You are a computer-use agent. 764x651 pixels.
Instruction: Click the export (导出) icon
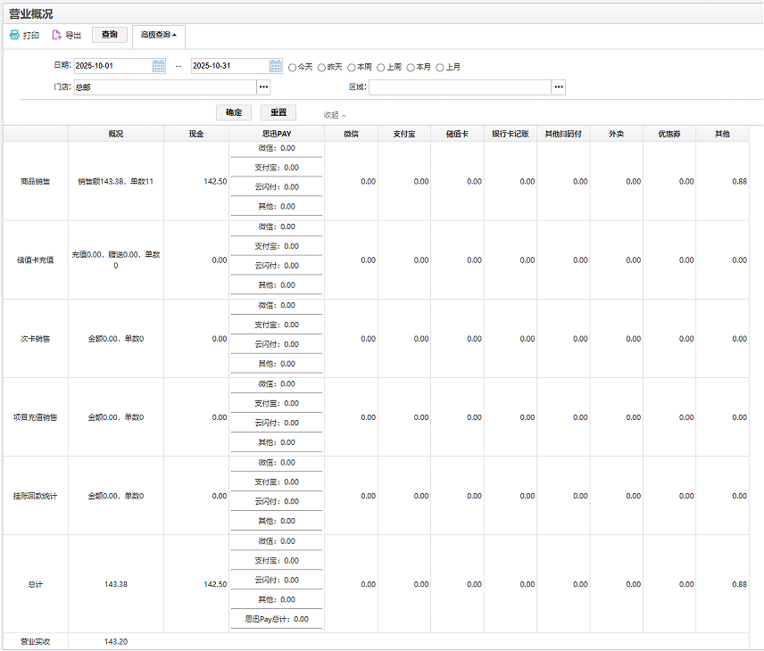[x=57, y=35]
